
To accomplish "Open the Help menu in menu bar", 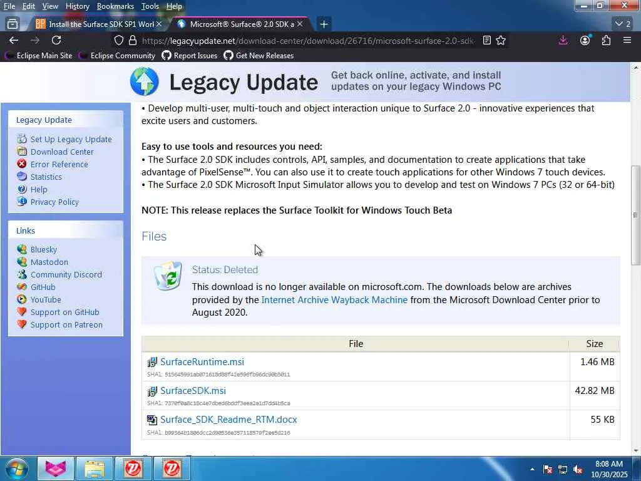I will coord(174,6).
